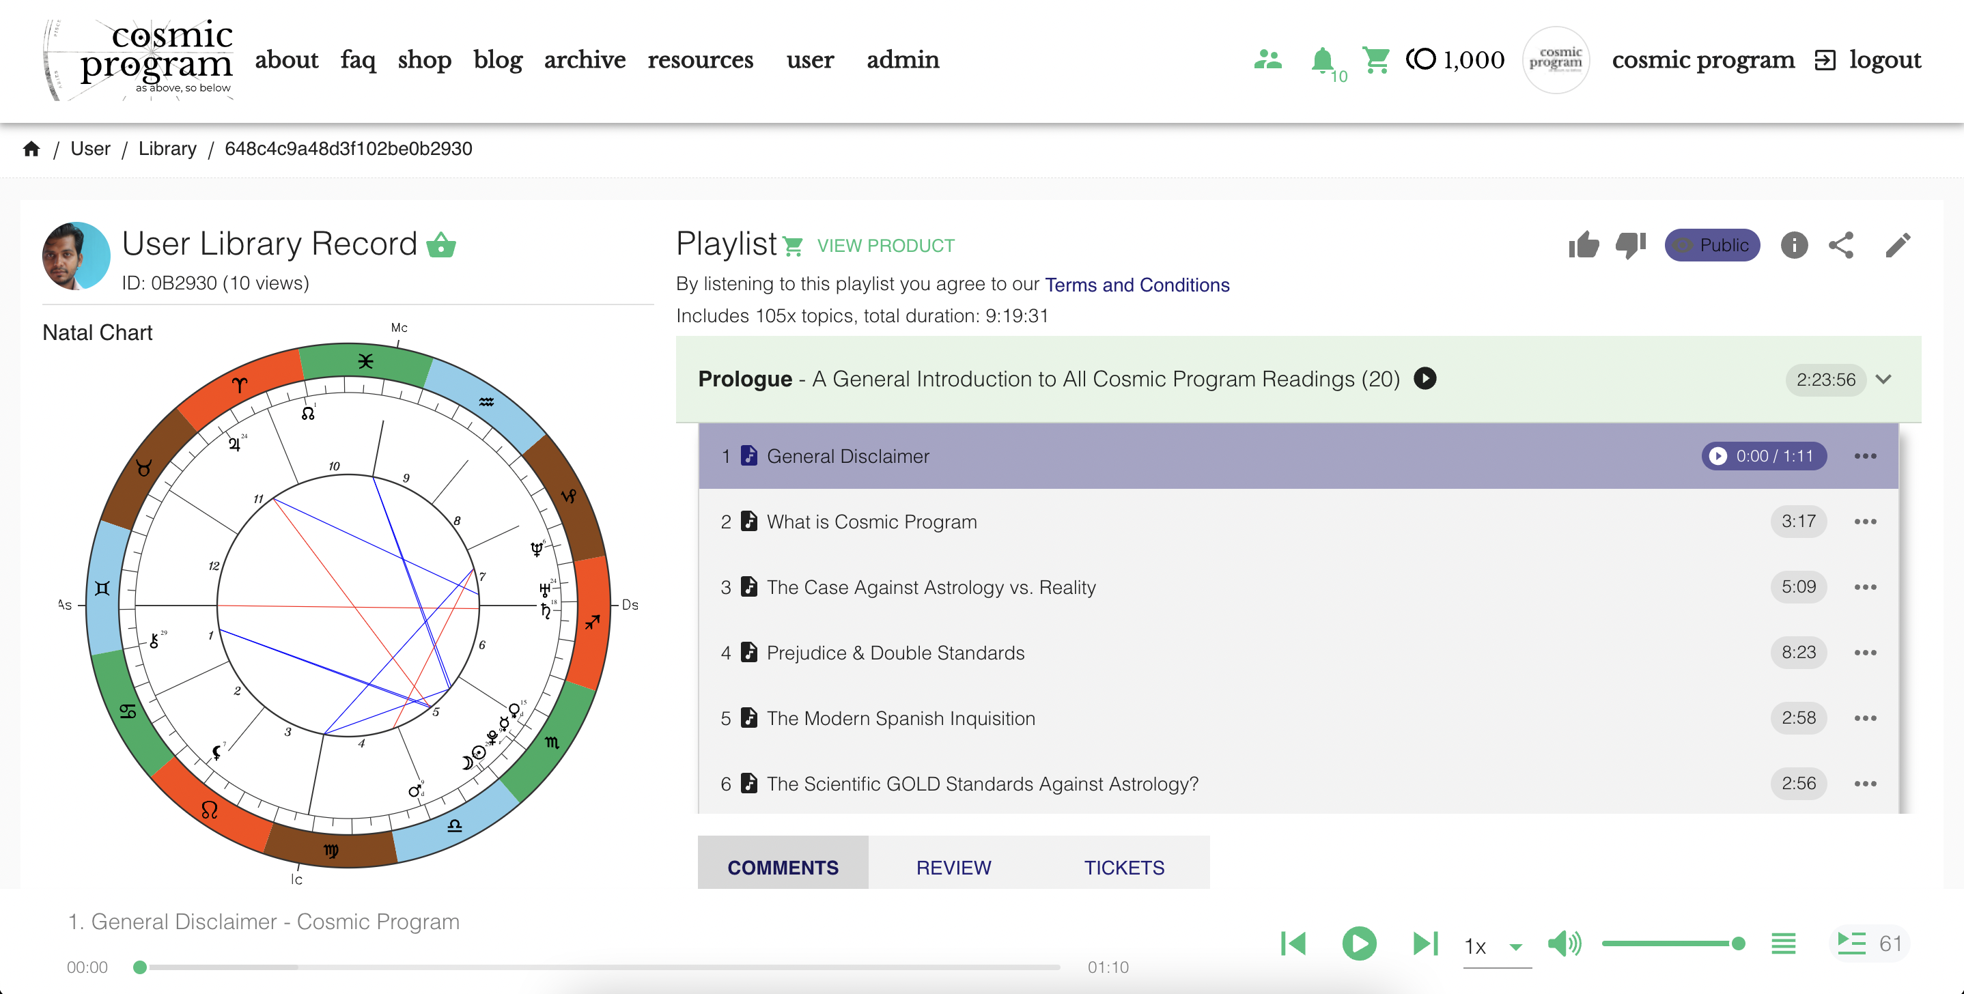Open the archive menu item

point(584,59)
